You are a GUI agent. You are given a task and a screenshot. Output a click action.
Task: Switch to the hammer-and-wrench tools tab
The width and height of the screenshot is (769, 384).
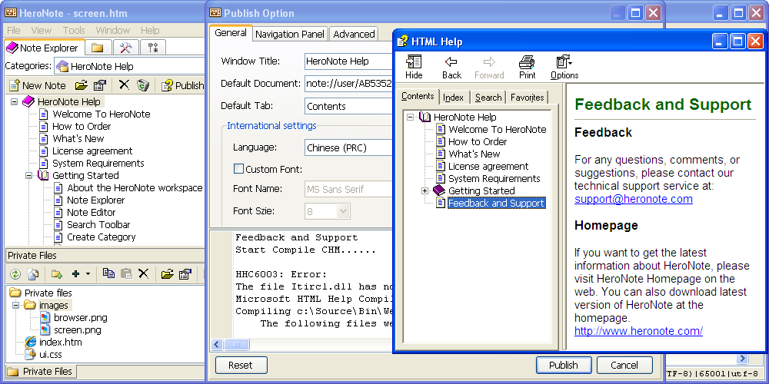[x=125, y=48]
